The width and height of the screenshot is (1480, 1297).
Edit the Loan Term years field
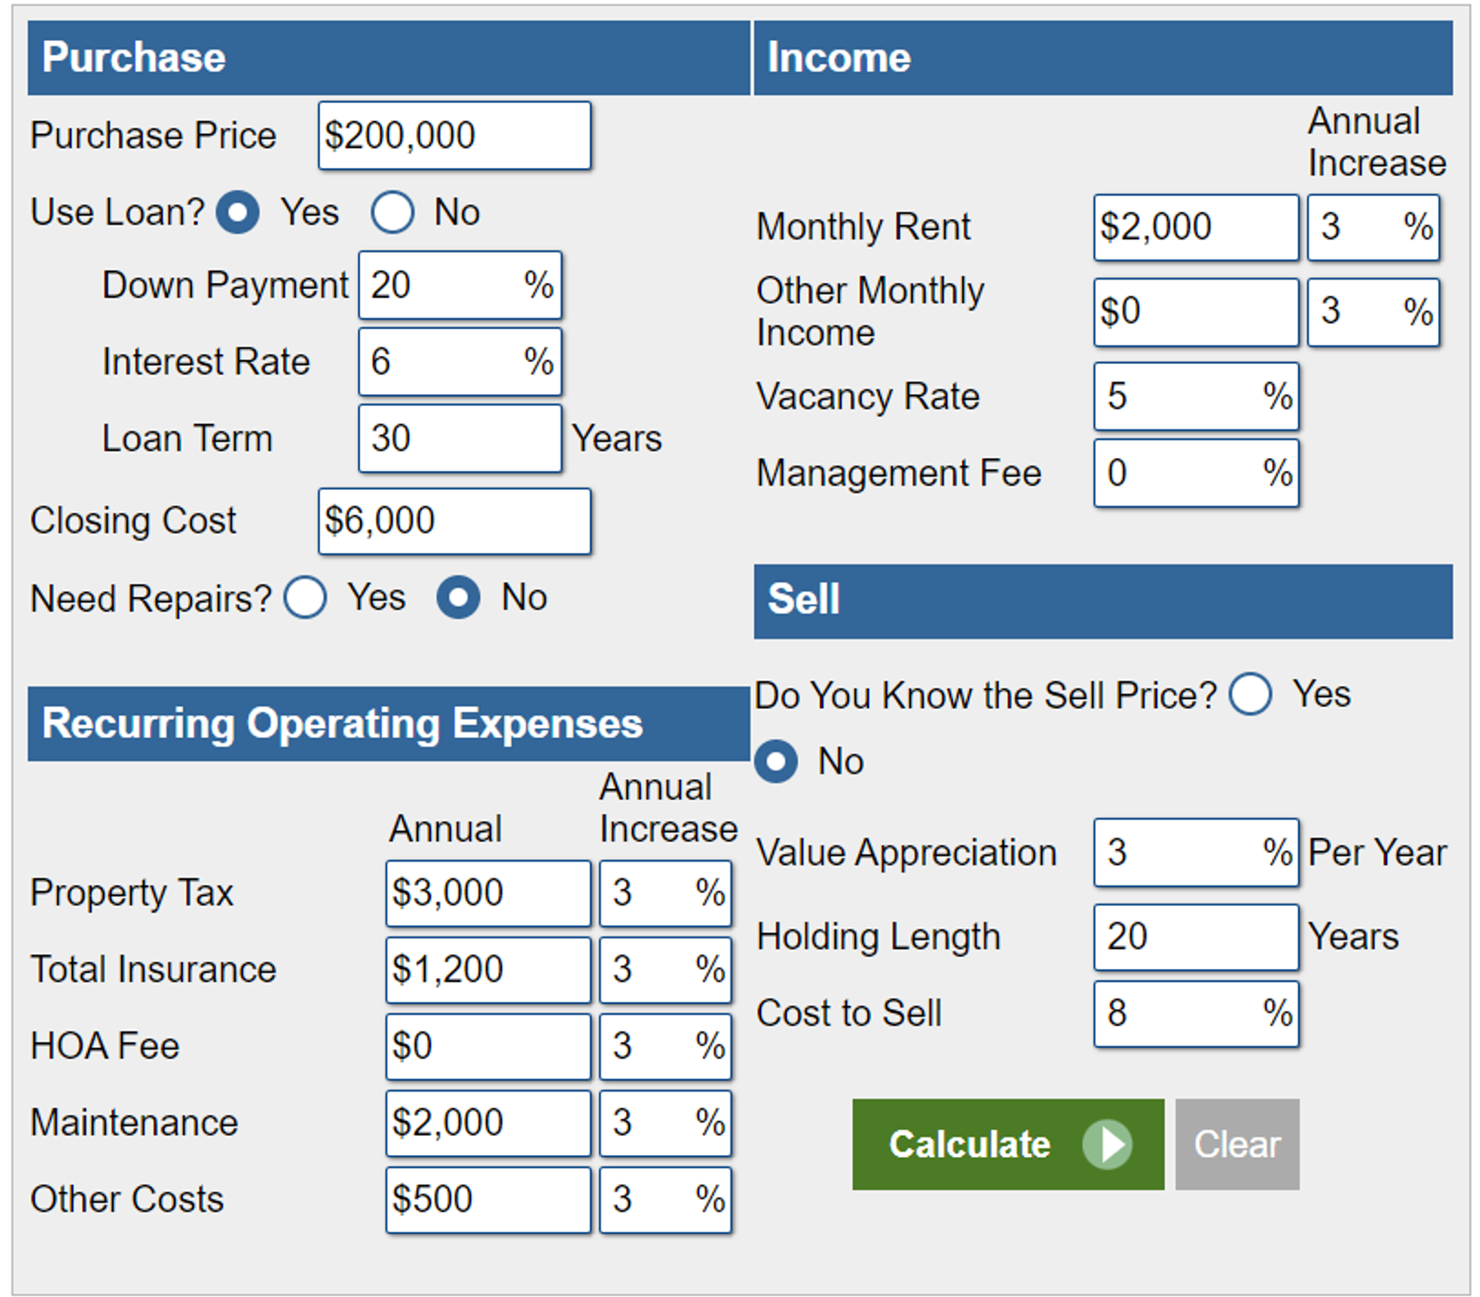click(x=459, y=439)
